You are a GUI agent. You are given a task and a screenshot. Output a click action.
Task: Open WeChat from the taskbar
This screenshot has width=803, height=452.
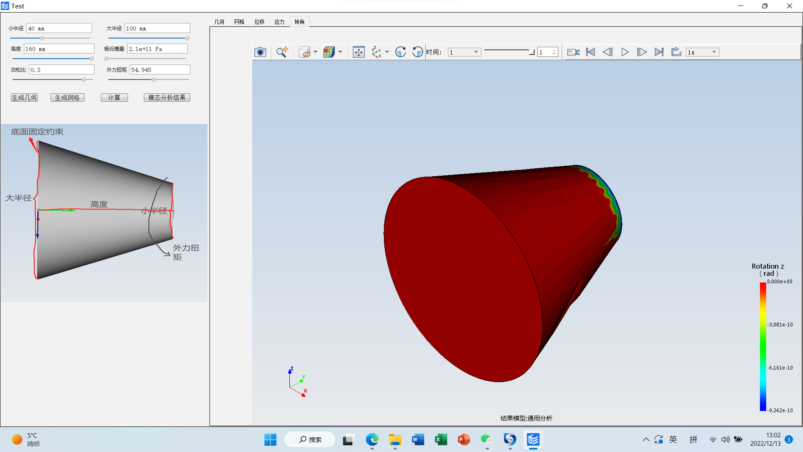487,439
